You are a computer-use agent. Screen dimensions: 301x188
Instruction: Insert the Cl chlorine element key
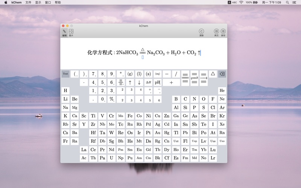pos(213,108)
